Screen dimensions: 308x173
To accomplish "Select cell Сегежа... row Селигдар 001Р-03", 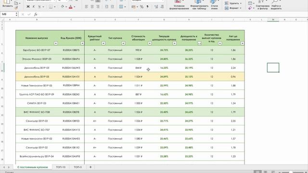I will click(37, 121).
